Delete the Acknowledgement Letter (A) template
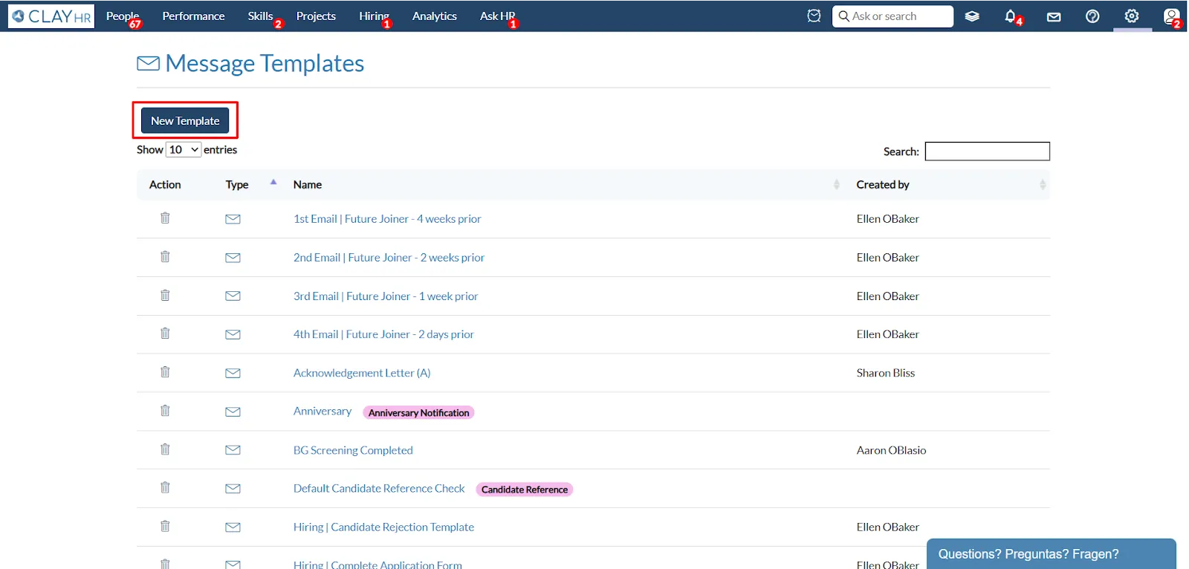 (165, 371)
